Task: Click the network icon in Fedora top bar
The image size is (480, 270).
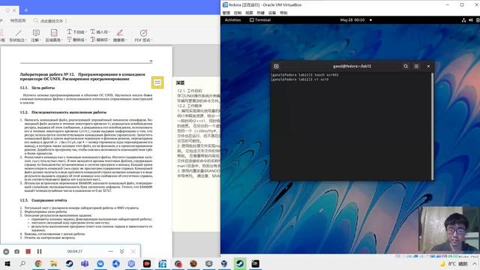Action: point(463,20)
